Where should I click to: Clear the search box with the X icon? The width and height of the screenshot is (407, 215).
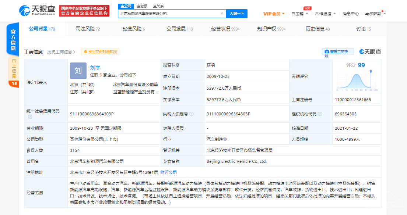coord(222,14)
